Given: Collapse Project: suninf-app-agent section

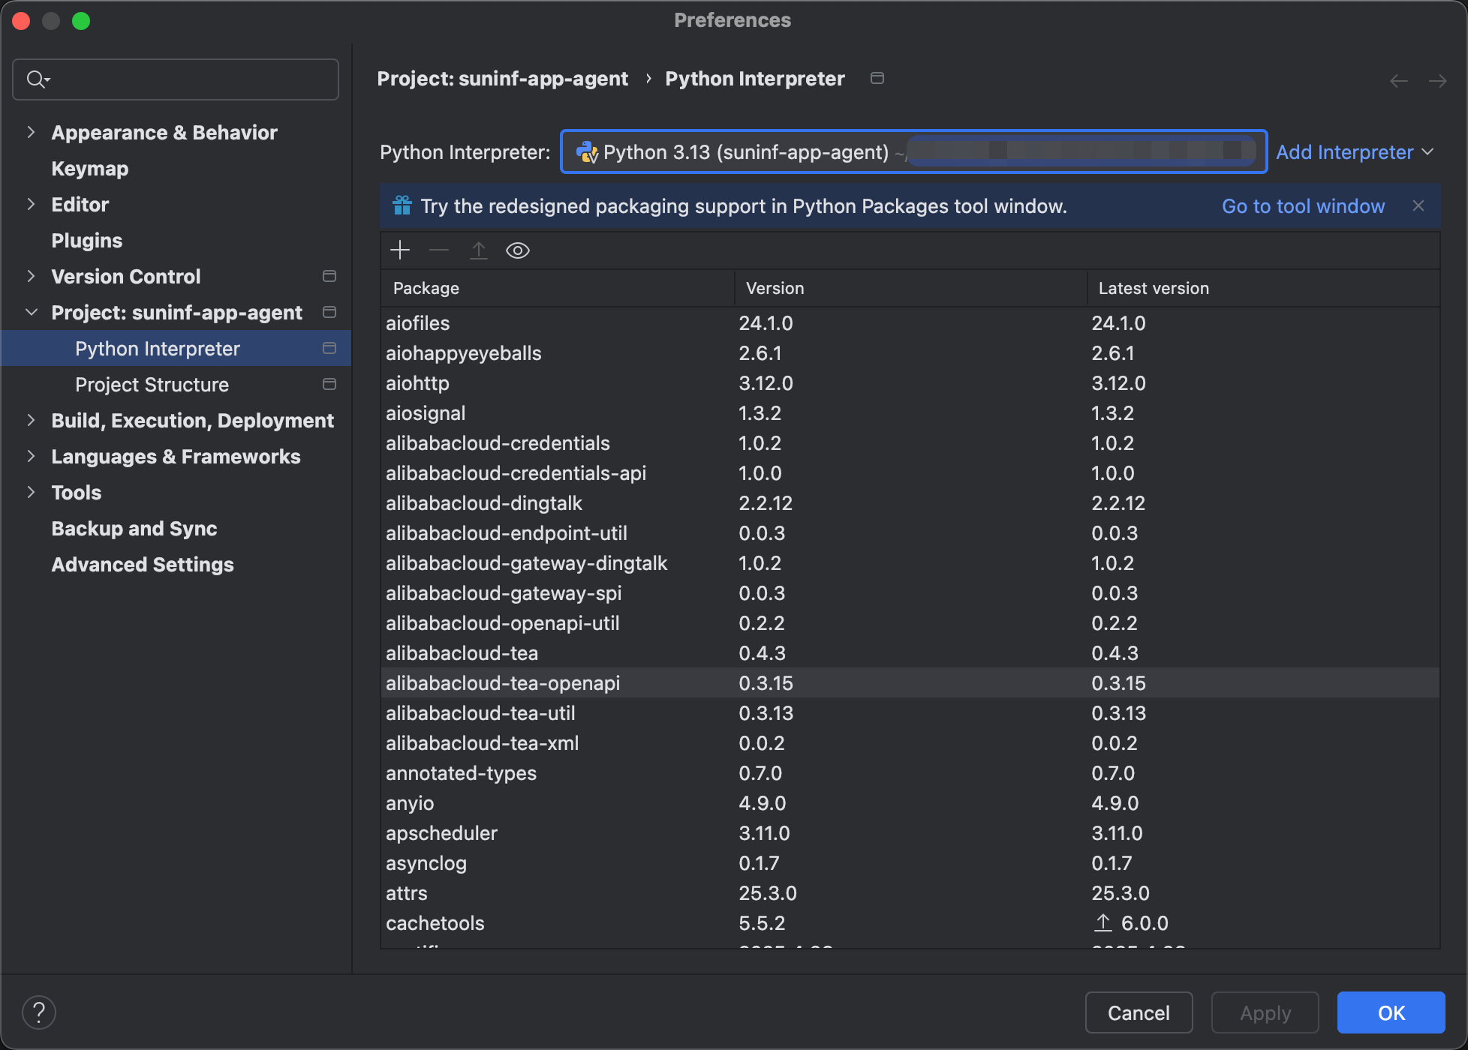Looking at the screenshot, I should (x=31, y=312).
